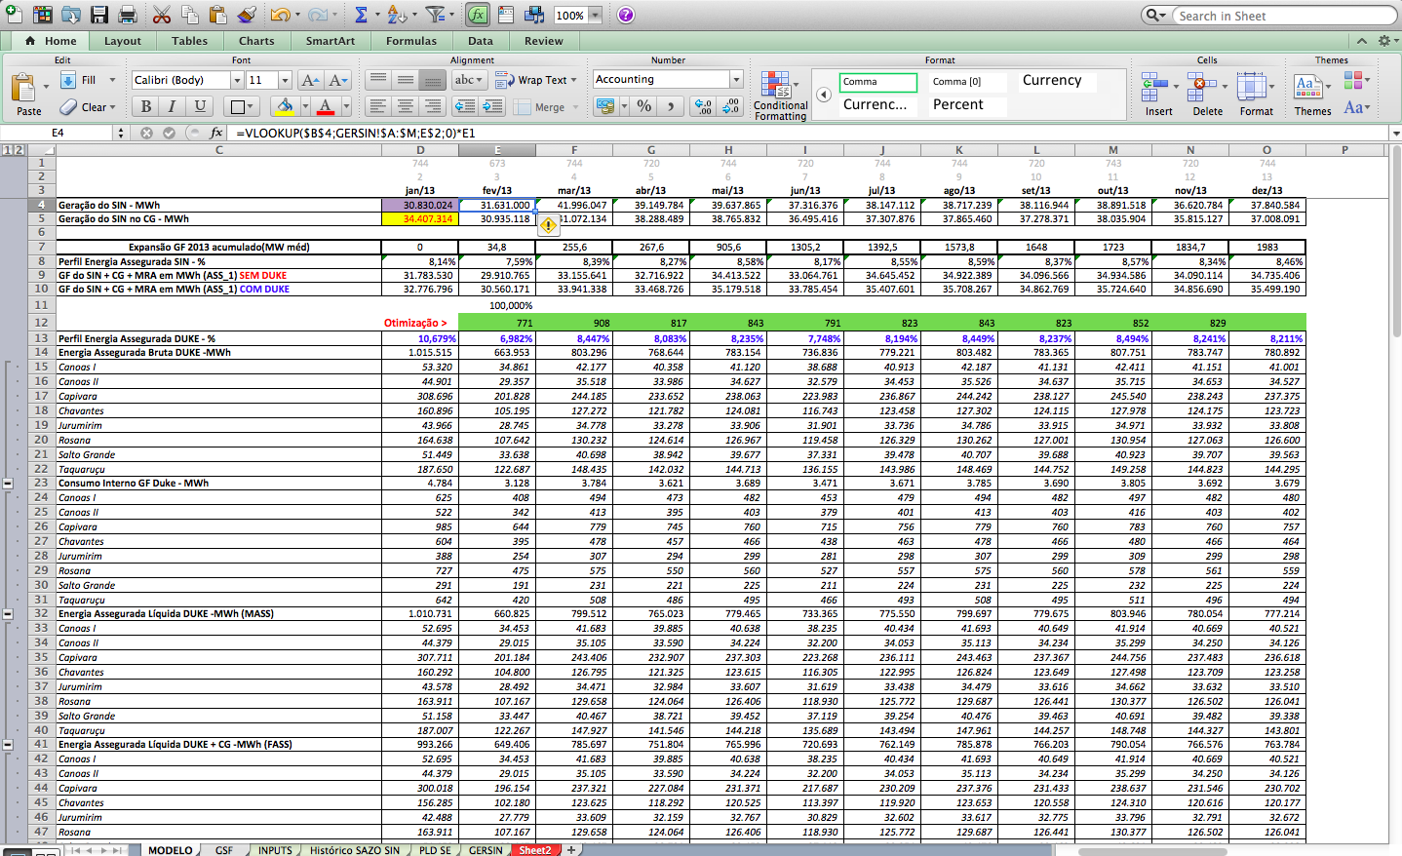The image size is (1402, 856).
Task: Toggle Wrap Text for the cell
Action: pyautogui.click(x=535, y=80)
